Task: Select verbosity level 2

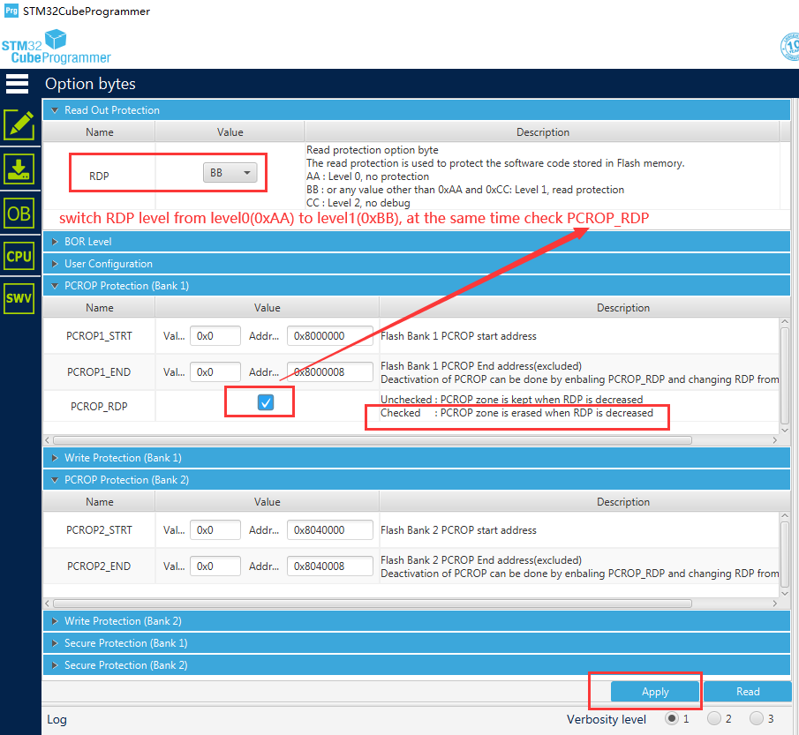Action: (714, 718)
